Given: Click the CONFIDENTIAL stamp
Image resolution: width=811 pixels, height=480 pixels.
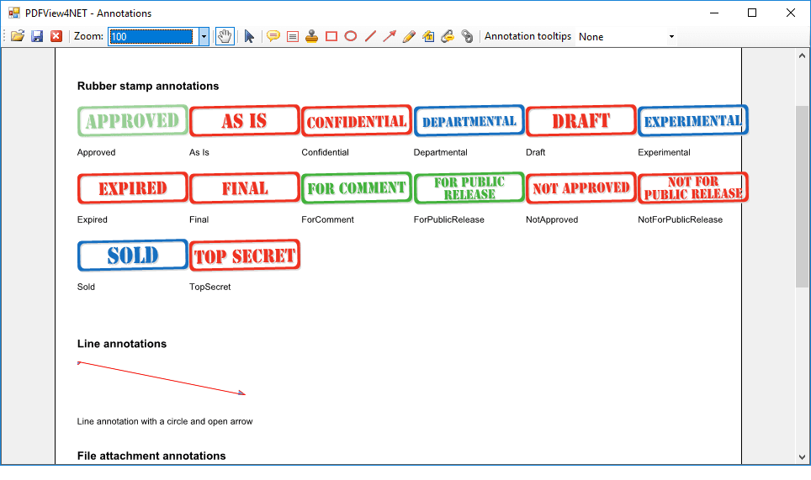Looking at the screenshot, I should coord(357,121).
